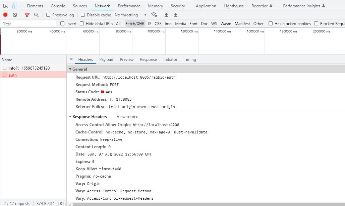Select the Network panel tab
Viewport: 345px width, 206px height.
102,6
